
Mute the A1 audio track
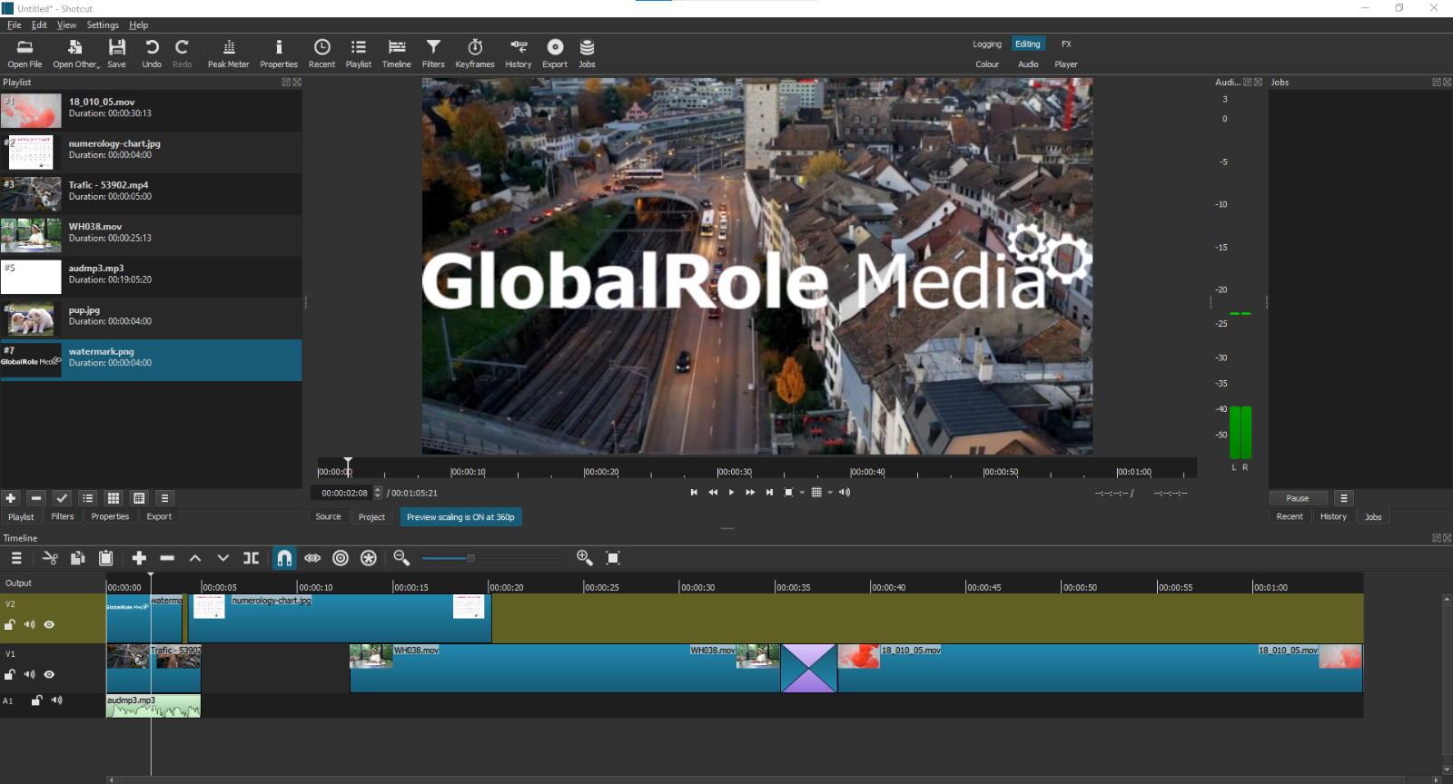click(x=57, y=701)
